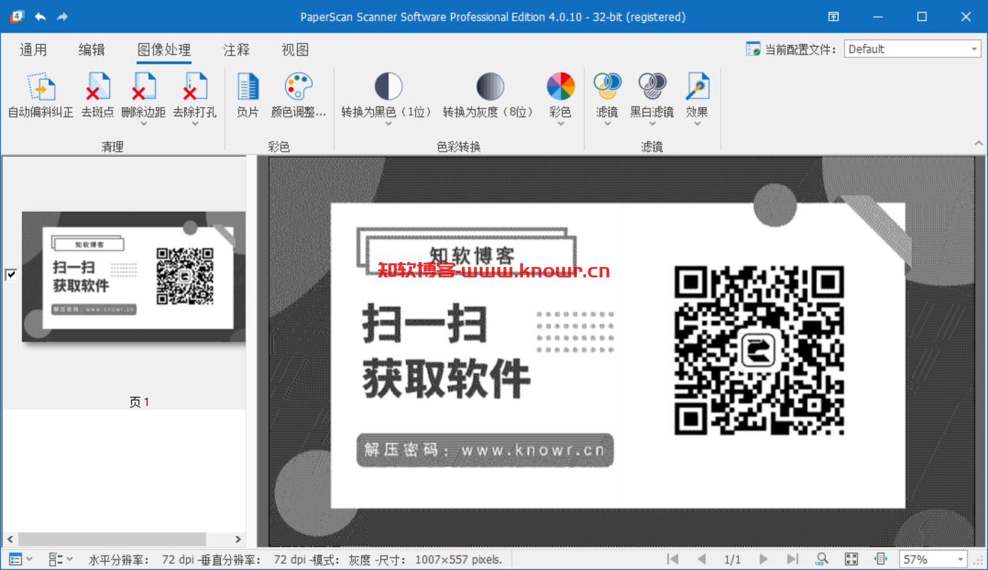
Task: Switch to the 编辑 tab
Action: (92, 49)
